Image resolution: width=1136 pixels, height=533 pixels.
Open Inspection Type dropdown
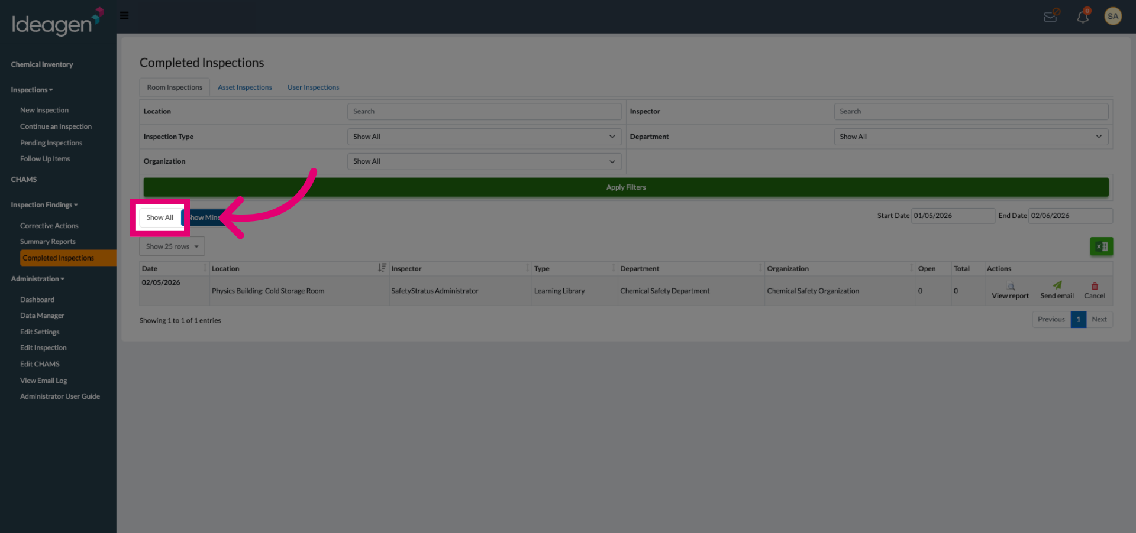pos(484,136)
